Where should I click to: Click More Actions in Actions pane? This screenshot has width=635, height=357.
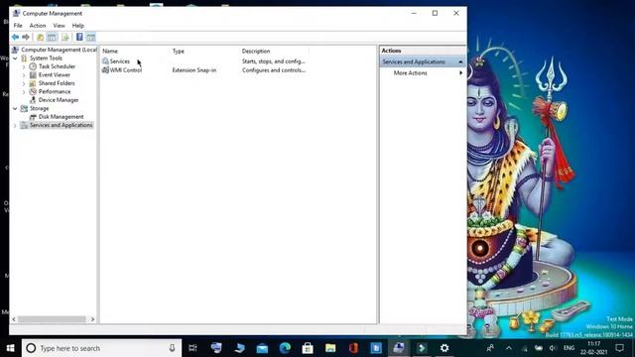click(x=410, y=72)
